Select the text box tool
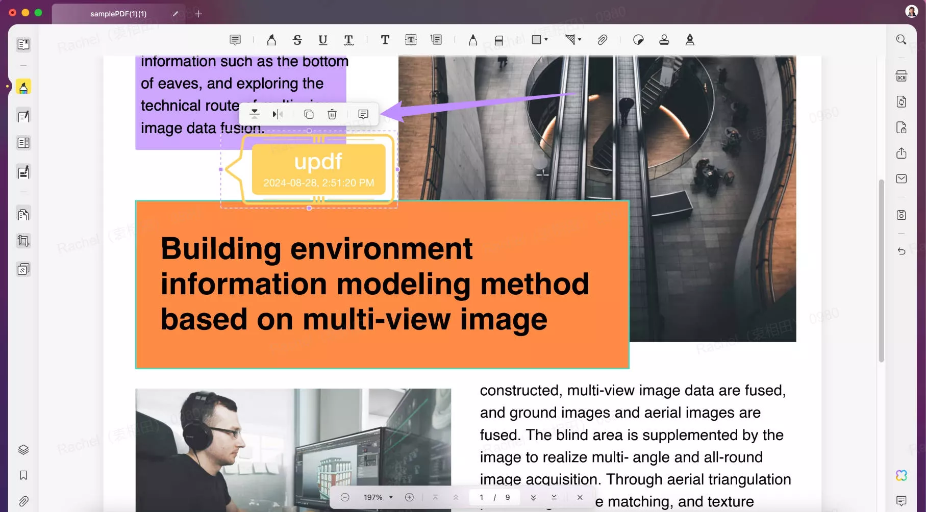926x512 pixels. (411, 40)
